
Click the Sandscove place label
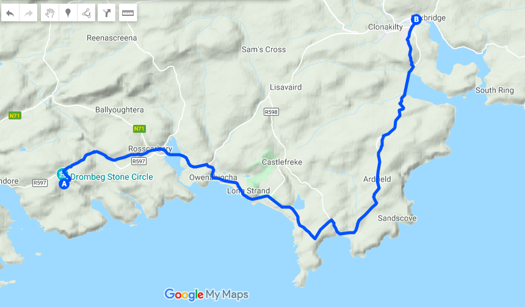coord(397,219)
